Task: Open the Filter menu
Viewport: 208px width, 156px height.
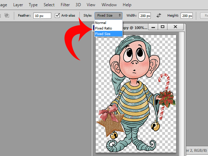Action: coord(65,5)
